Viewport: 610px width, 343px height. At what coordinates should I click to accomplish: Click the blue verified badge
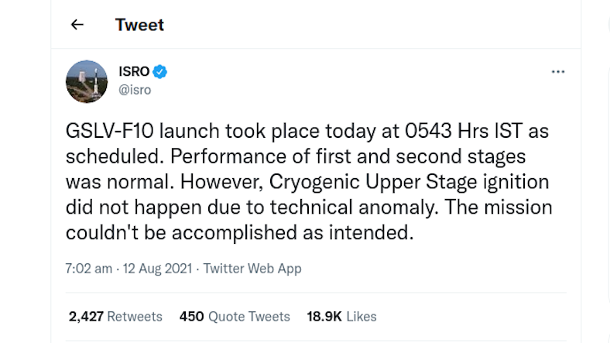tap(160, 72)
